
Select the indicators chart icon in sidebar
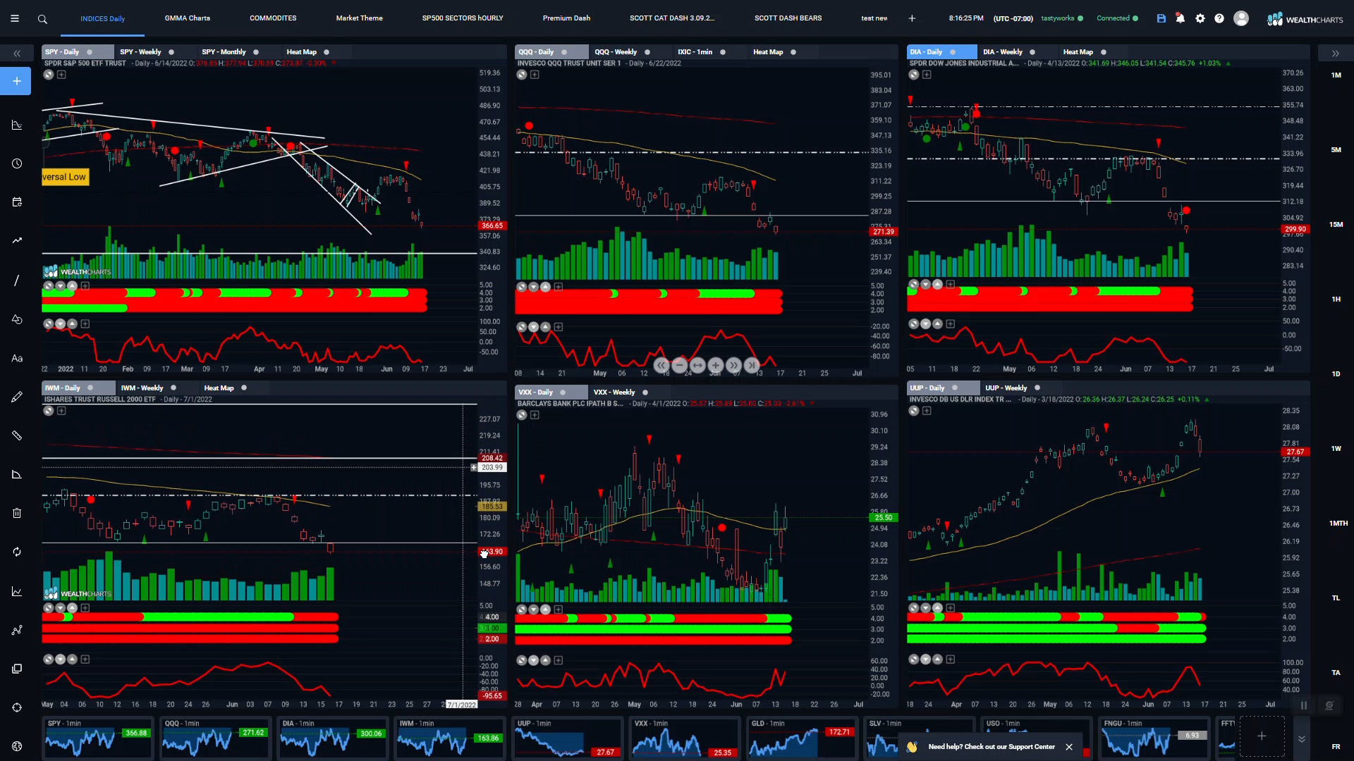coord(17,125)
